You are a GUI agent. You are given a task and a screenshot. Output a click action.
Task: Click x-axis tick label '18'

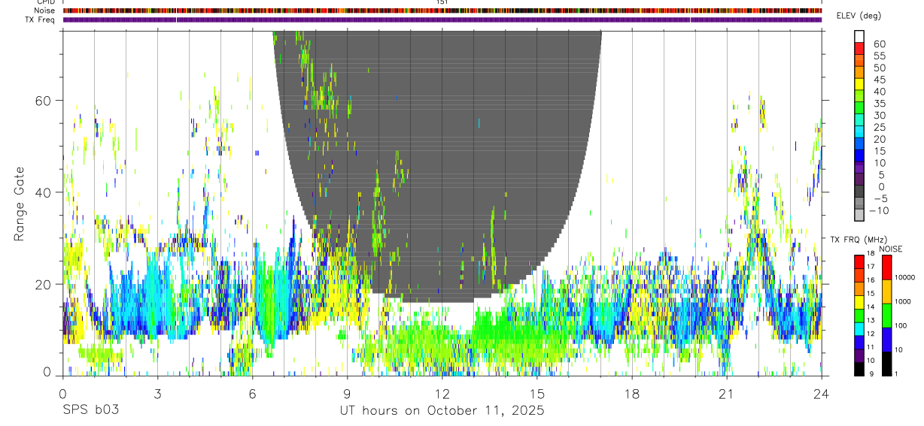tap(631, 394)
